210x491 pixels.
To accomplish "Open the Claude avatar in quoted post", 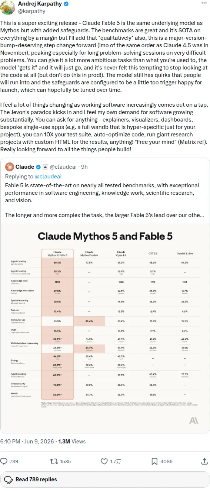I will (9, 167).
